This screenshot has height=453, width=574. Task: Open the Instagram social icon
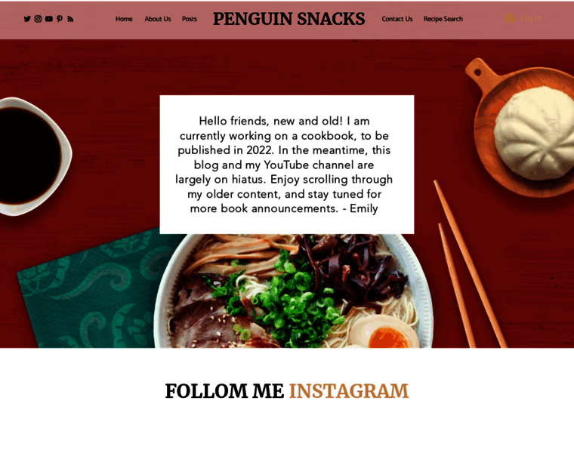point(38,19)
